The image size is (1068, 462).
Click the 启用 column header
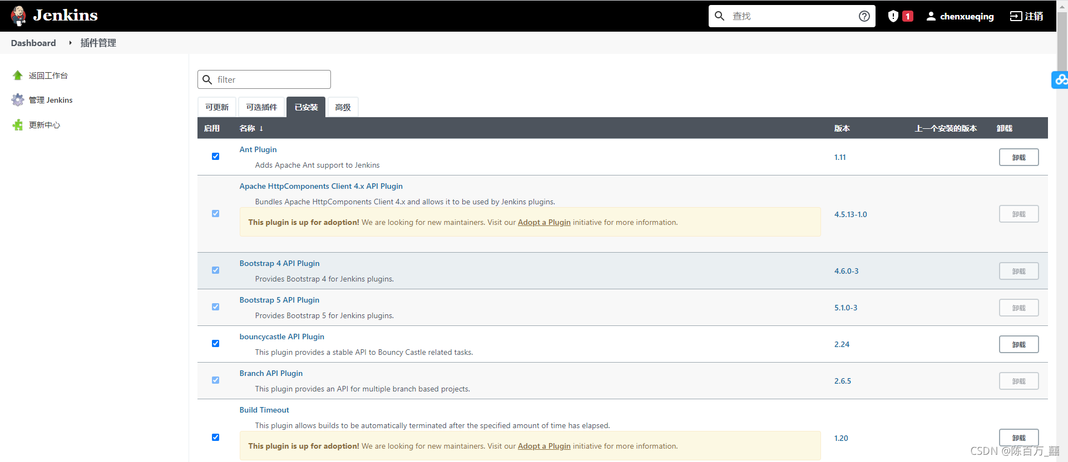point(212,128)
